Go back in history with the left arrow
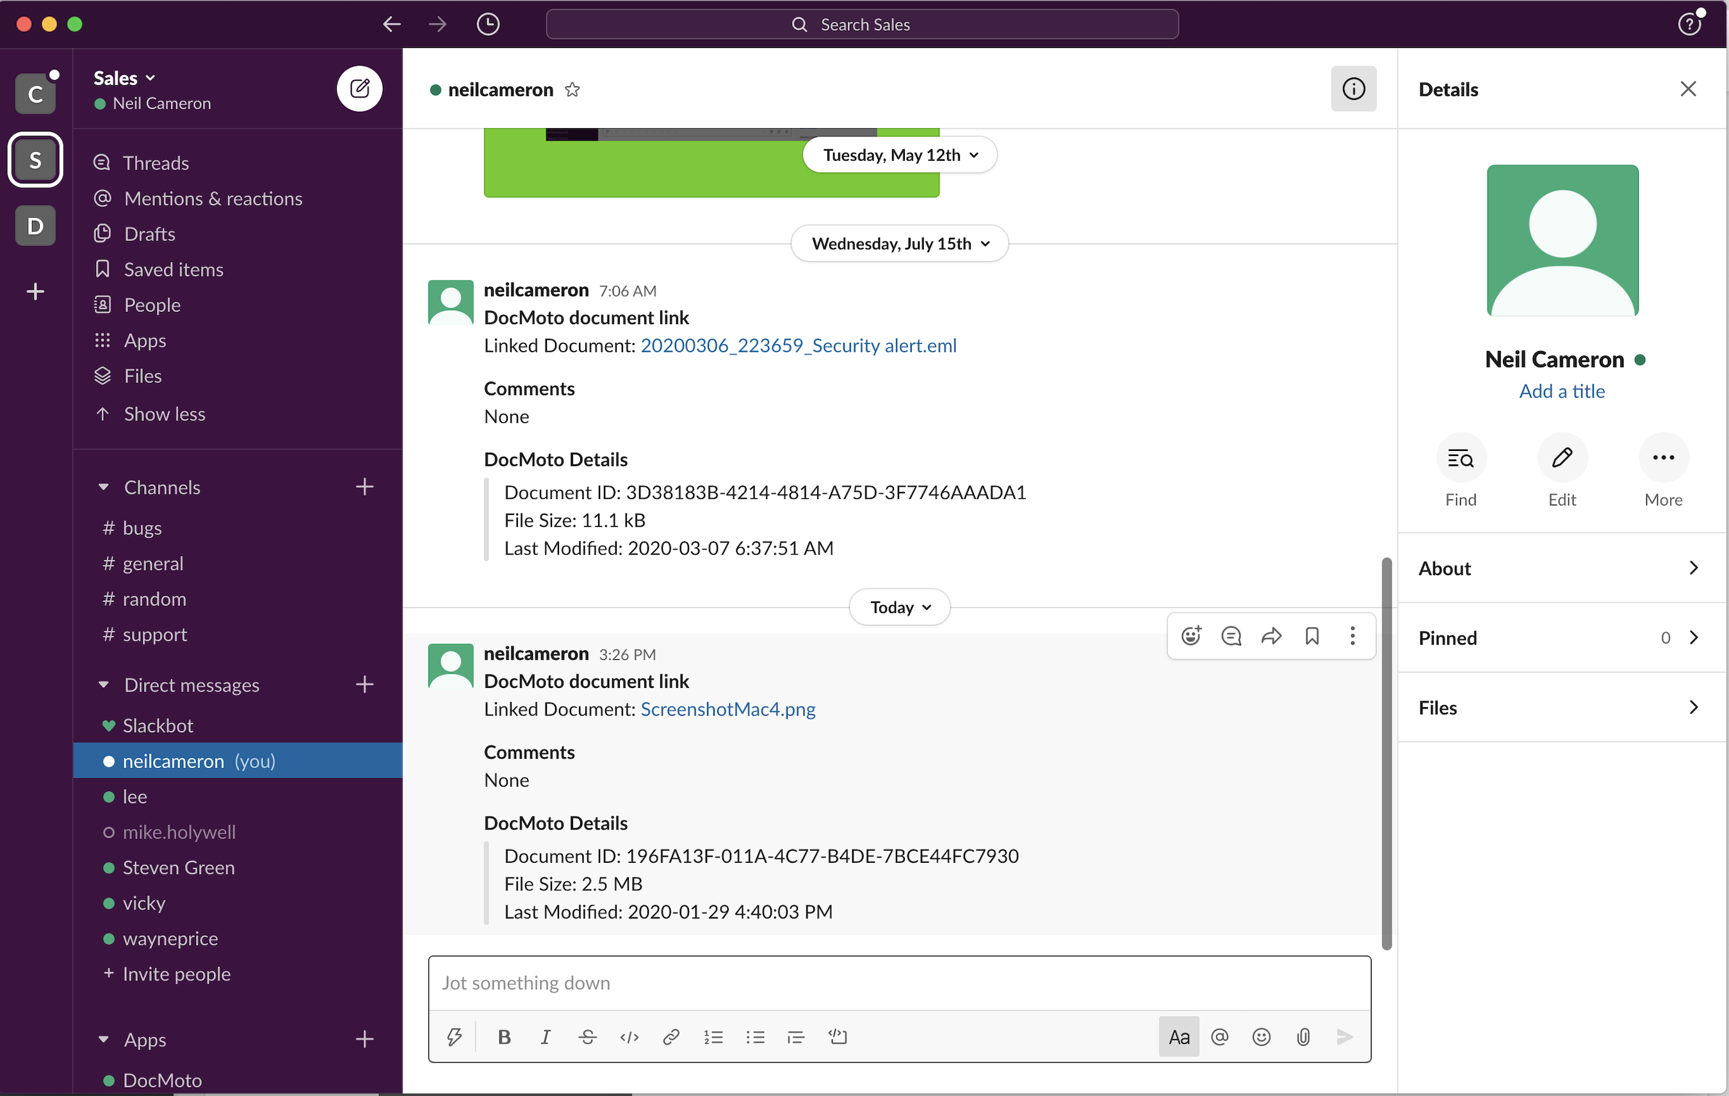1729x1096 pixels. [x=391, y=24]
